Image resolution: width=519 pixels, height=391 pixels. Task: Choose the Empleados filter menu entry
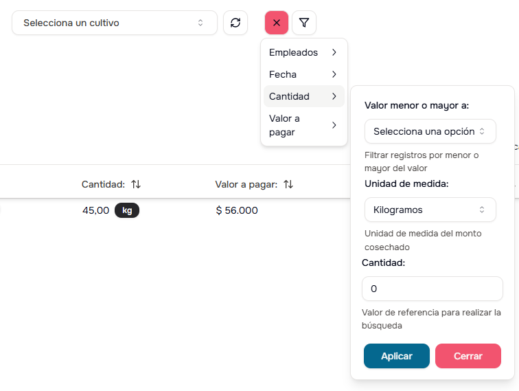(x=294, y=52)
